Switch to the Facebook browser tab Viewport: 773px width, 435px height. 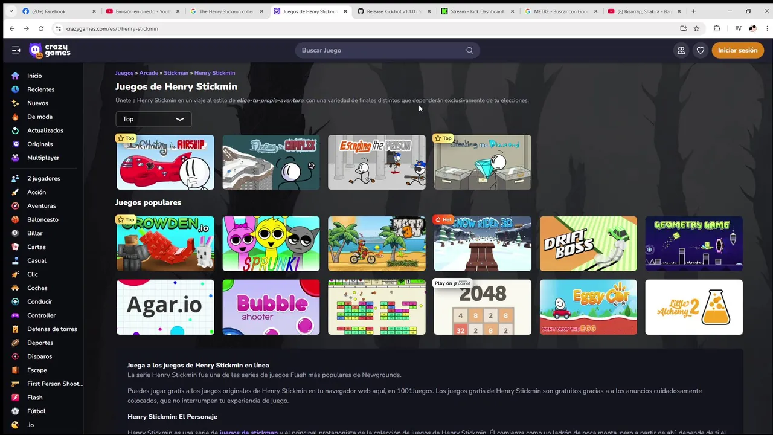58,11
